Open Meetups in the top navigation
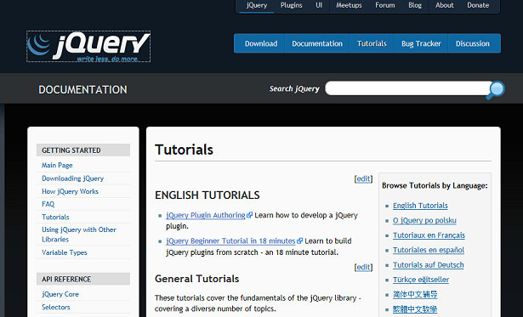The image size is (523, 317). (x=349, y=5)
